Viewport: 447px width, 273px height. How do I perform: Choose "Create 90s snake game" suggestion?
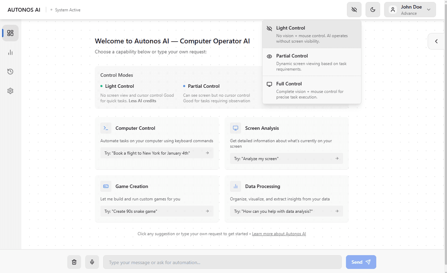(156, 211)
